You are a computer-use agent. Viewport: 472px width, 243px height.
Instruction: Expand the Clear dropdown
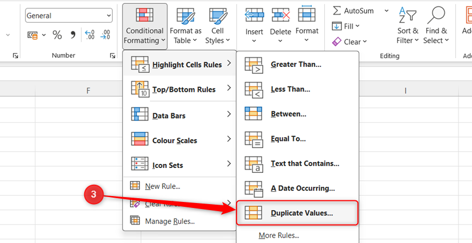[x=350, y=42]
